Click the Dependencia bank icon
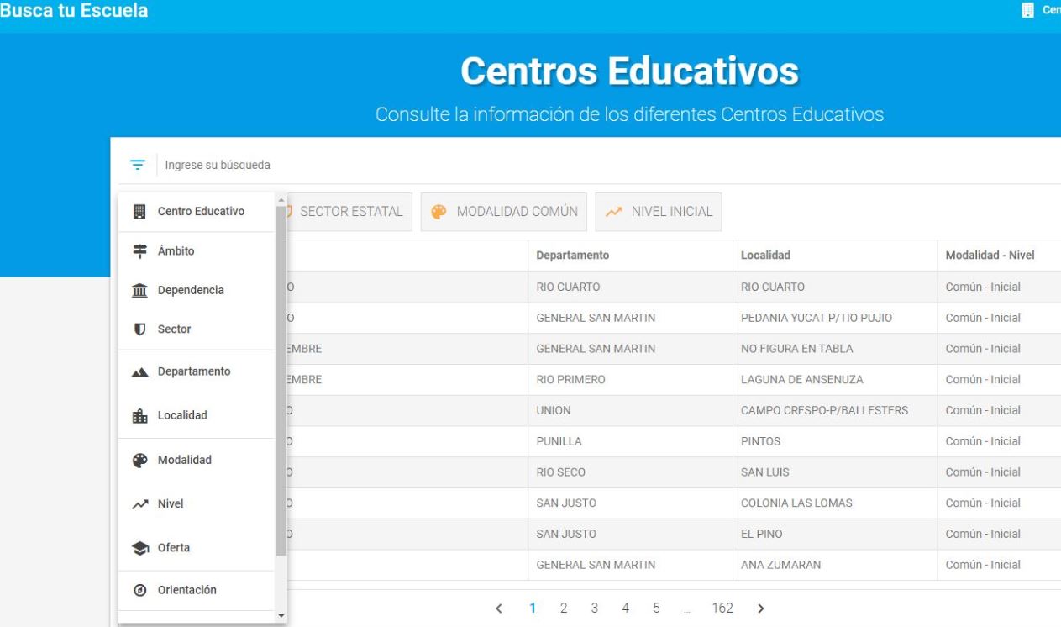This screenshot has width=1061, height=627. point(140,290)
